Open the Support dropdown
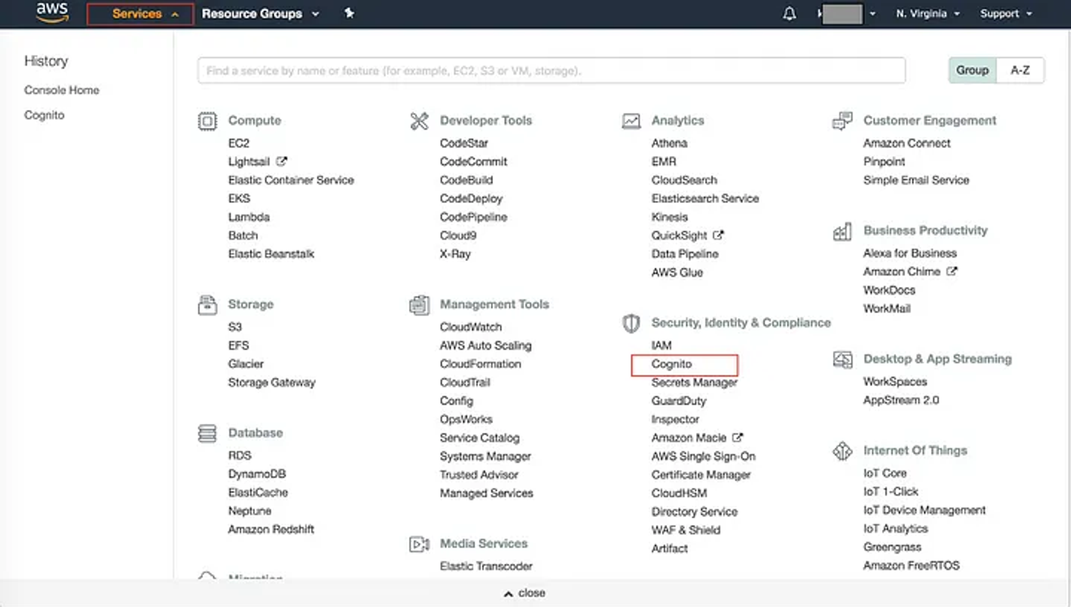1071x607 pixels. point(1006,13)
